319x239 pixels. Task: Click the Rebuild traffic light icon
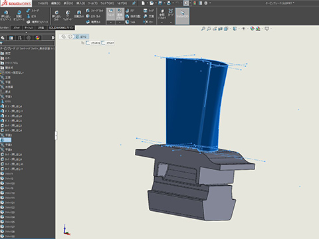(x=195, y=3)
